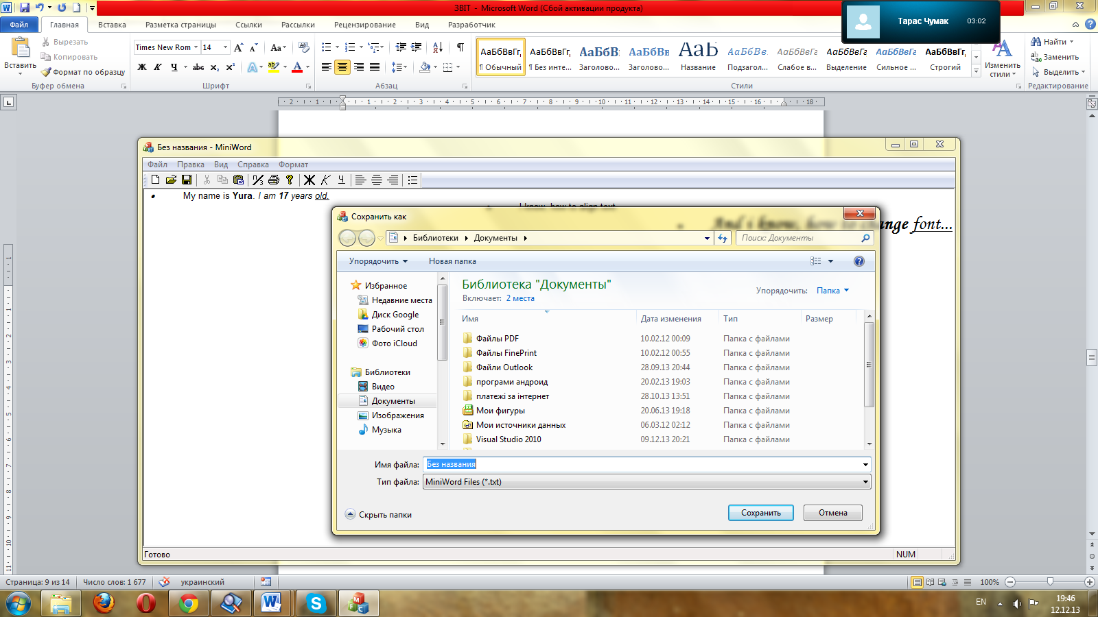The height and width of the screenshot is (617, 1098).
Task: Click Новая папка button
Action: pos(452,261)
